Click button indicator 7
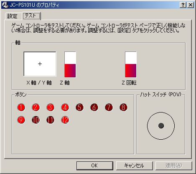This screenshot has height=174, width=196. [109, 107]
